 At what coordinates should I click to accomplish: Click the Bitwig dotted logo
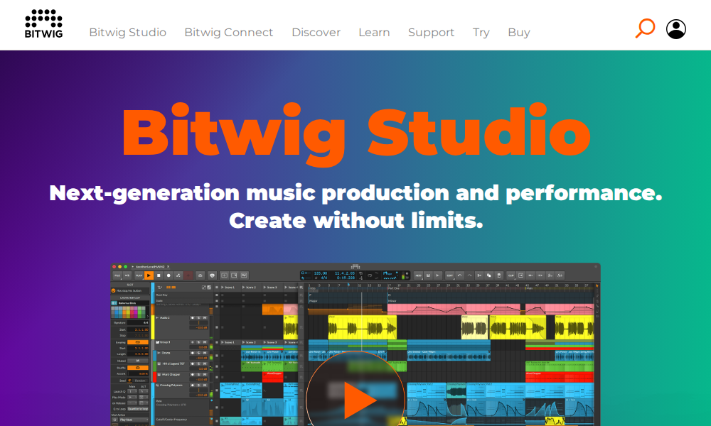pyautogui.click(x=43, y=21)
